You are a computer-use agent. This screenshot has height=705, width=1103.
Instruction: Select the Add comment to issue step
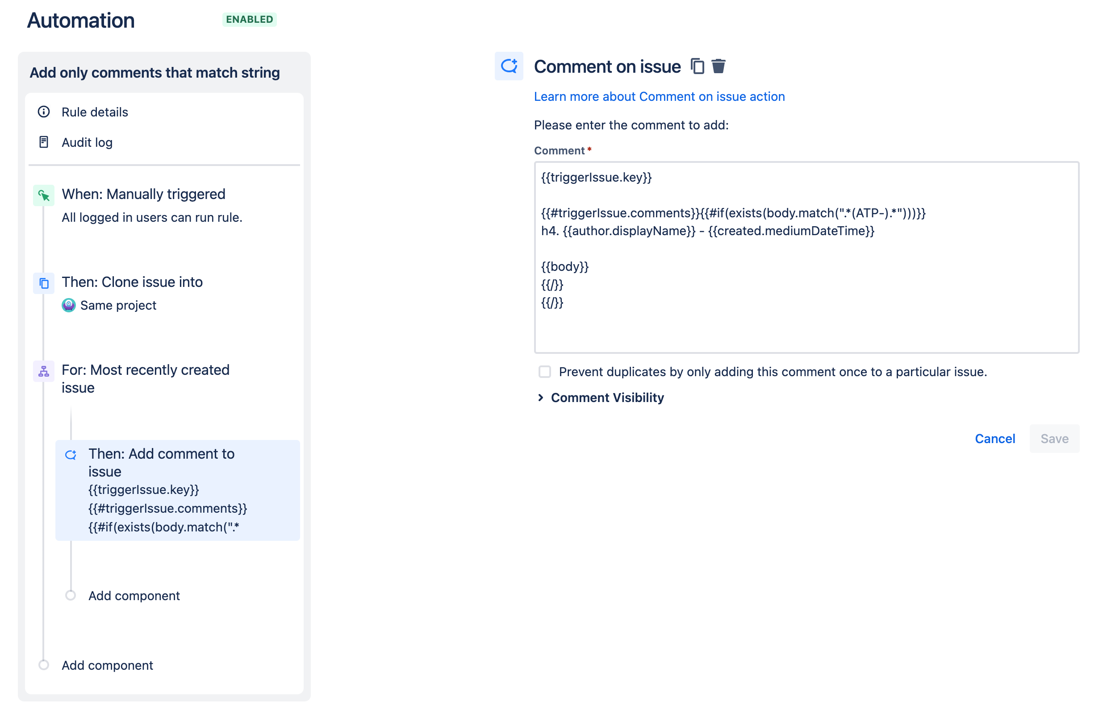click(x=178, y=490)
